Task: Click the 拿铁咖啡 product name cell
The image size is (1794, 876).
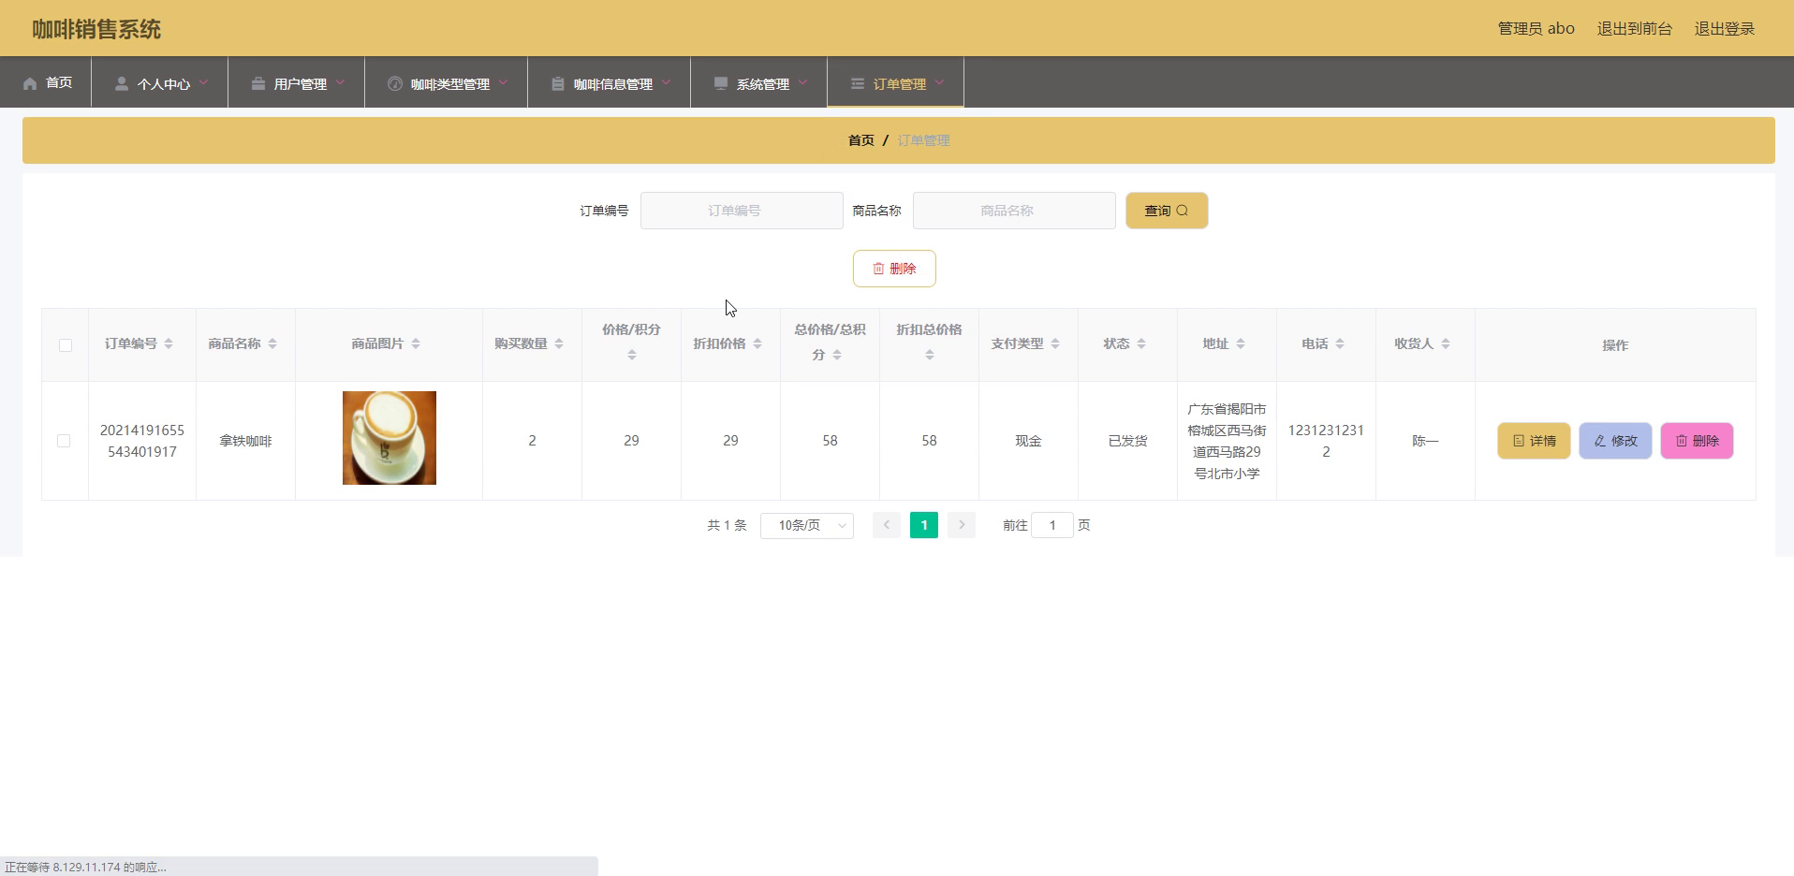Action: point(245,441)
